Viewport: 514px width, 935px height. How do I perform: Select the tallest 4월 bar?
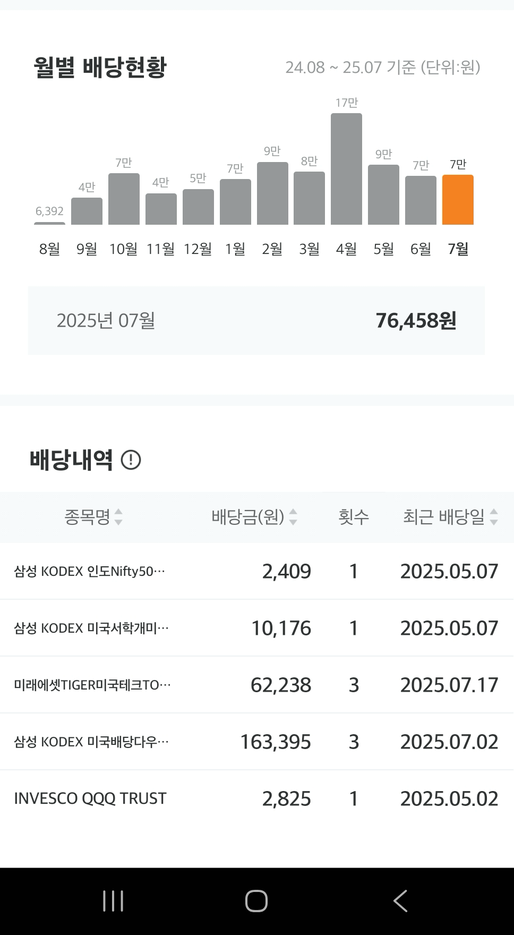pyautogui.click(x=346, y=169)
